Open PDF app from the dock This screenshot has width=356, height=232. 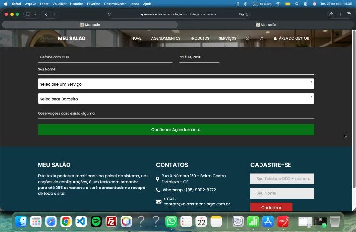click(x=283, y=221)
